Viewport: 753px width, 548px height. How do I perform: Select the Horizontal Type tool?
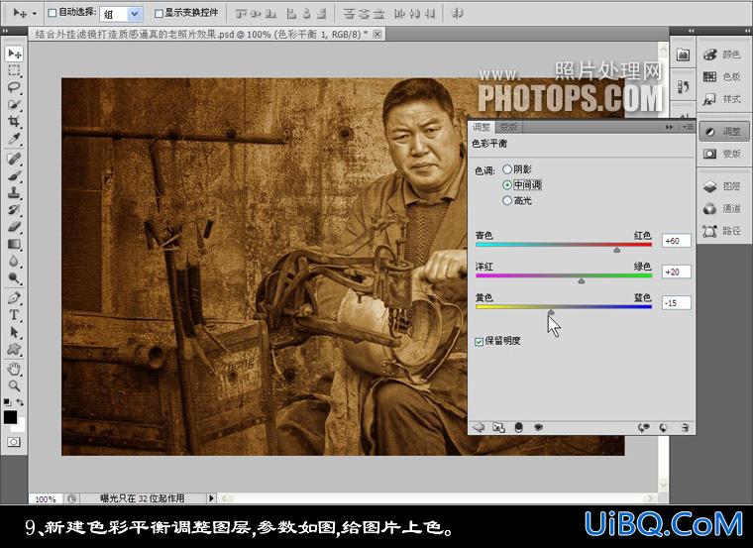[14, 315]
